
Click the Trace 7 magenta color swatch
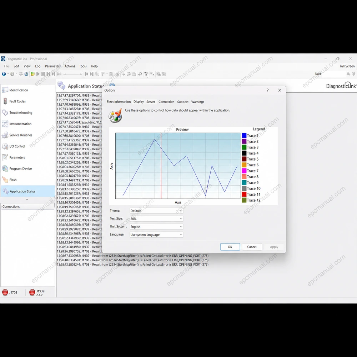(244, 171)
